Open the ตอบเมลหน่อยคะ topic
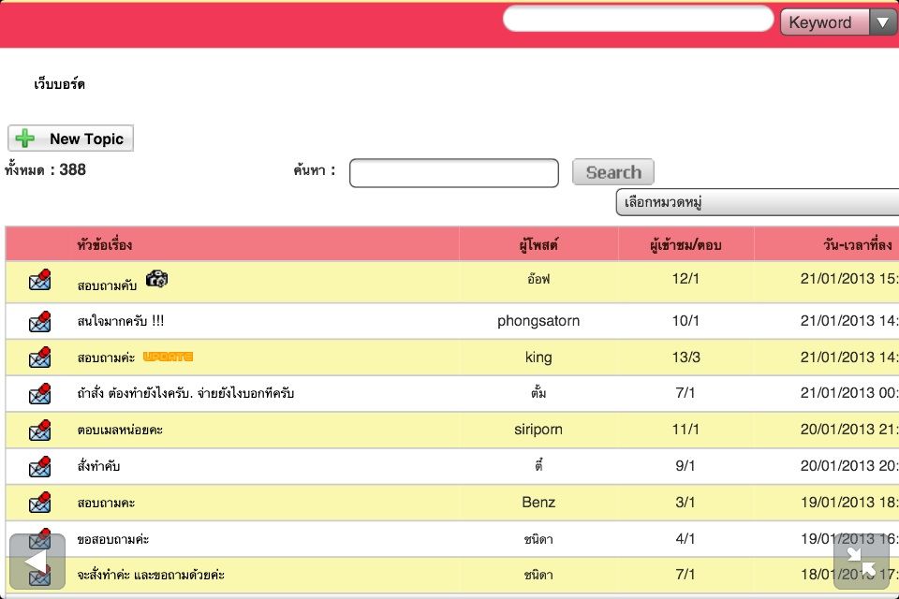This screenshot has width=899, height=599. [122, 430]
